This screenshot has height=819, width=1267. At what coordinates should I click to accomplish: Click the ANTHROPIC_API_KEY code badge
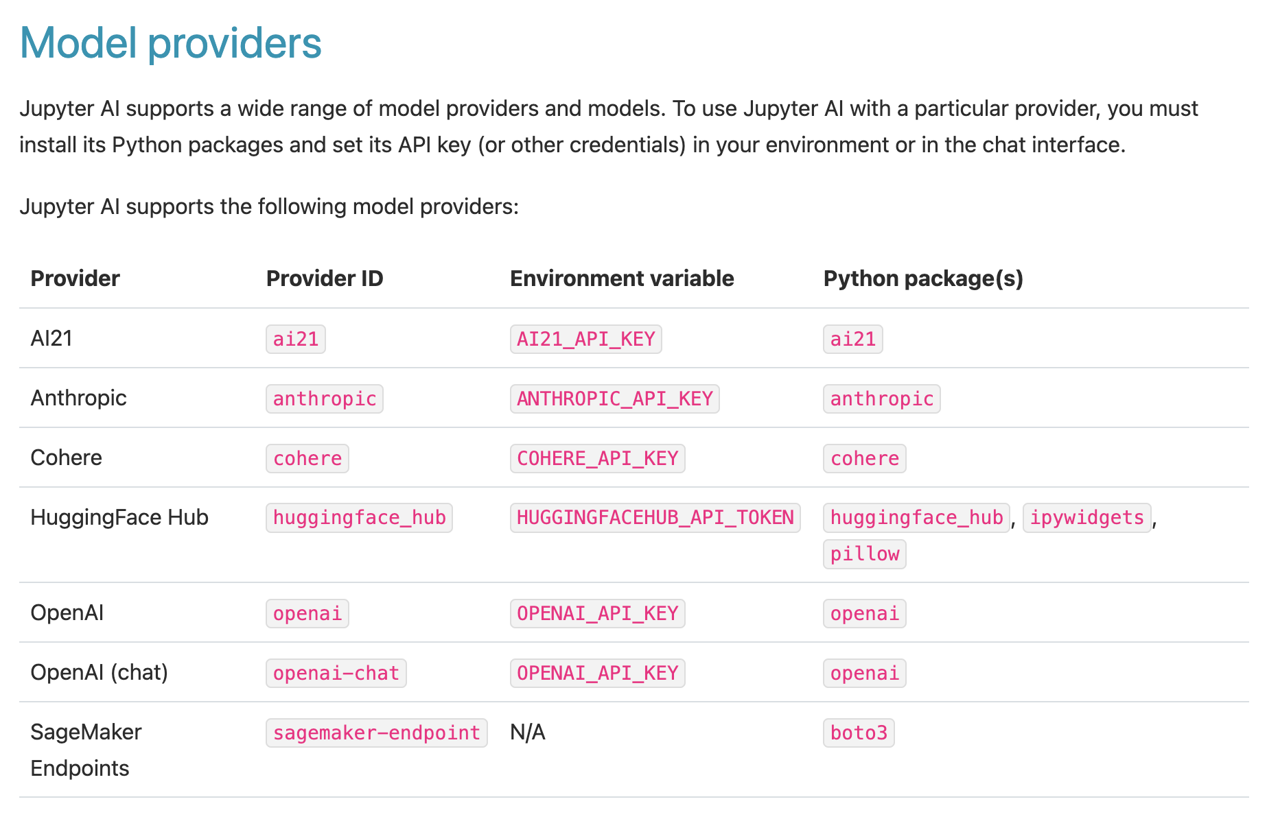tap(614, 398)
